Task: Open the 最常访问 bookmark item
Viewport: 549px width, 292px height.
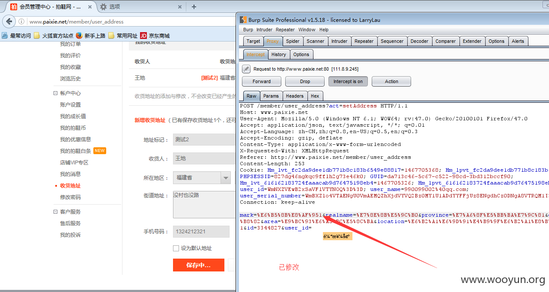Action: tap(17, 36)
